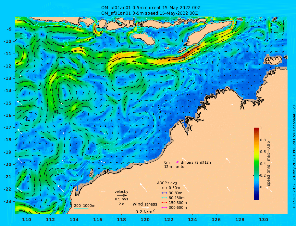Click the '80-150m' legend label

[177, 198]
